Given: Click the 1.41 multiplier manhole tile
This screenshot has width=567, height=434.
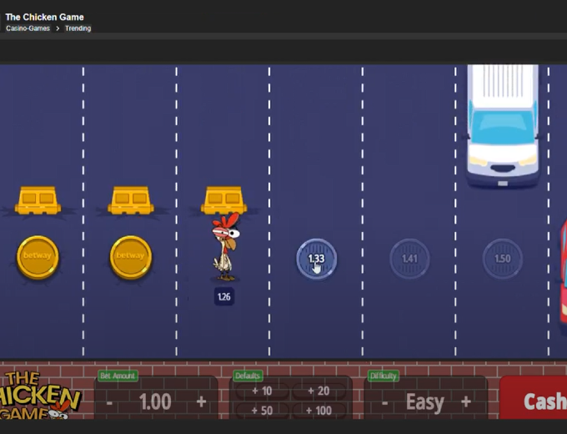Looking at the screenshot, I should 409,259.
